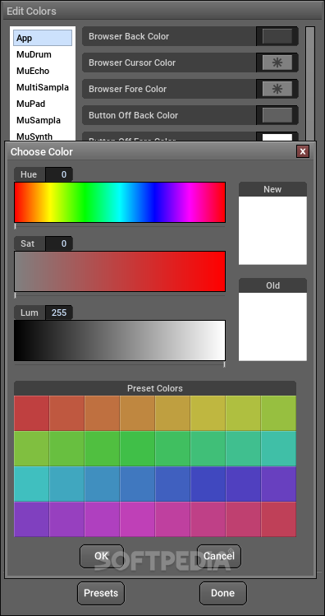Choose the cyan preset starting the third row
325x616 pixels.
(32, 484)
